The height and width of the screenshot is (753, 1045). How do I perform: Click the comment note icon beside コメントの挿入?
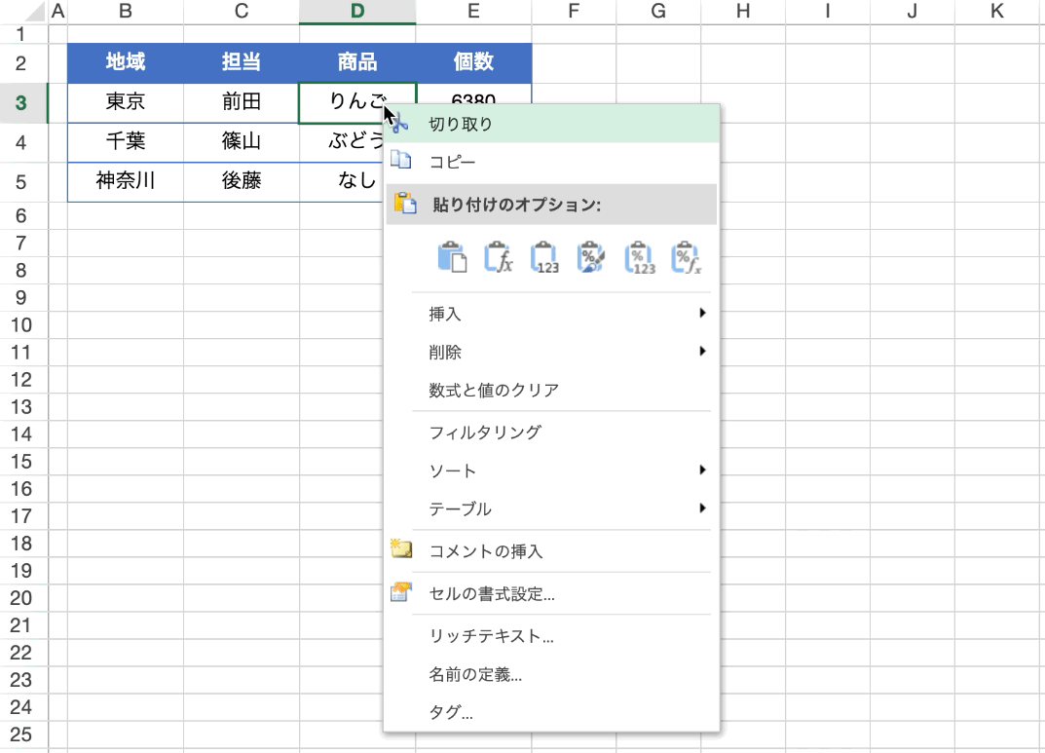tap(400, 549)
